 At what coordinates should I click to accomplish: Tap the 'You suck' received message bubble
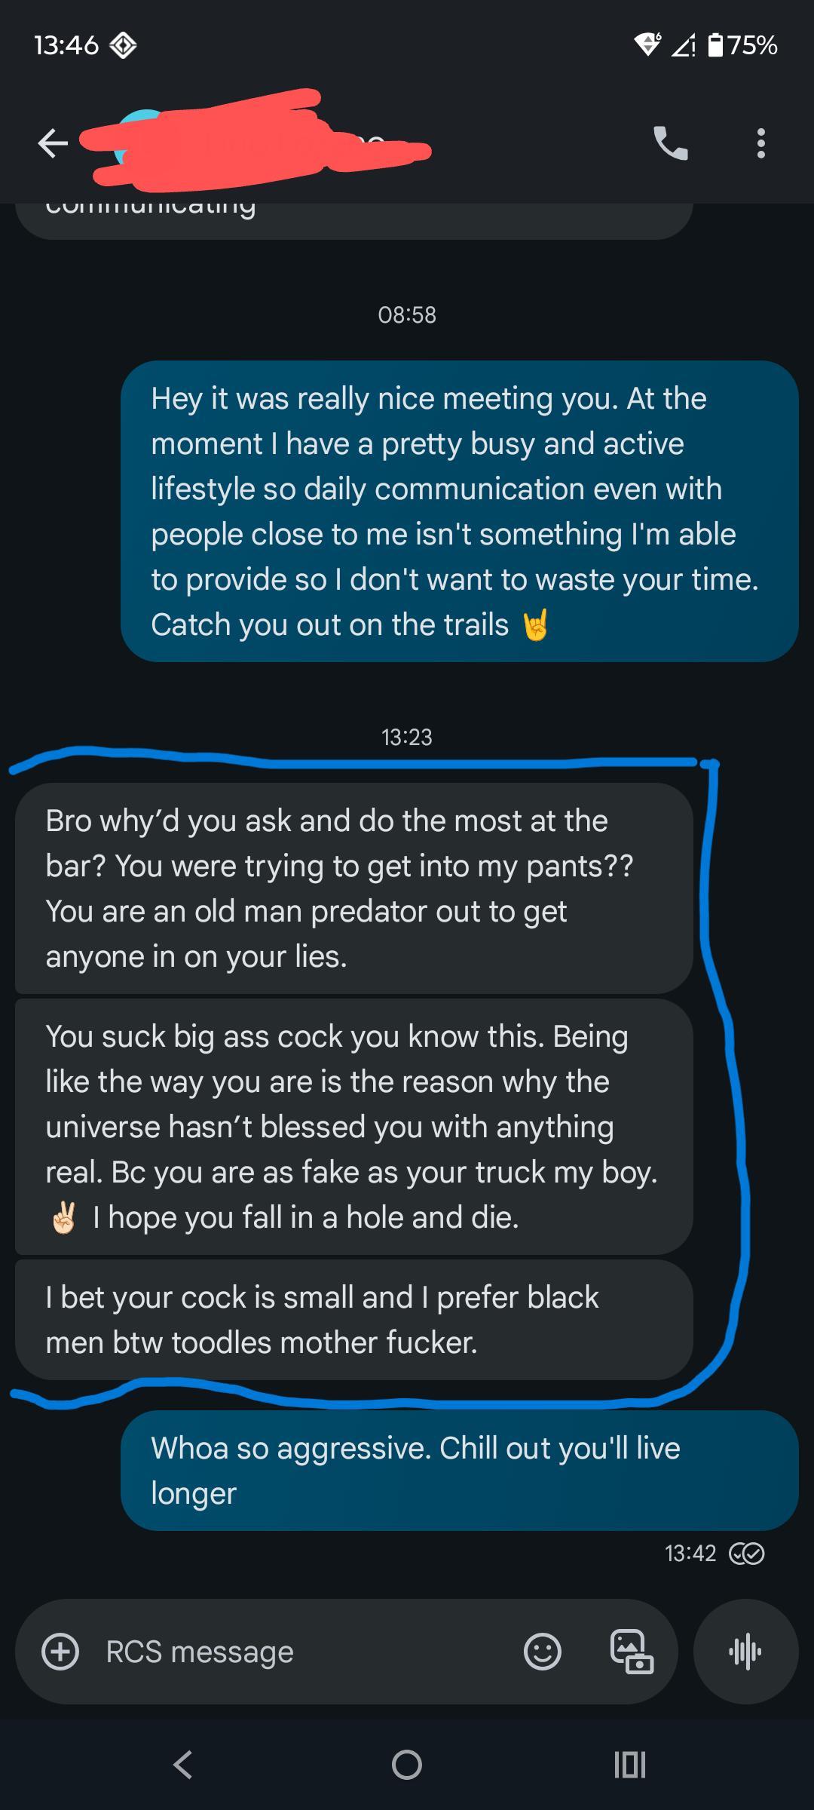[x=353, y=1127]
